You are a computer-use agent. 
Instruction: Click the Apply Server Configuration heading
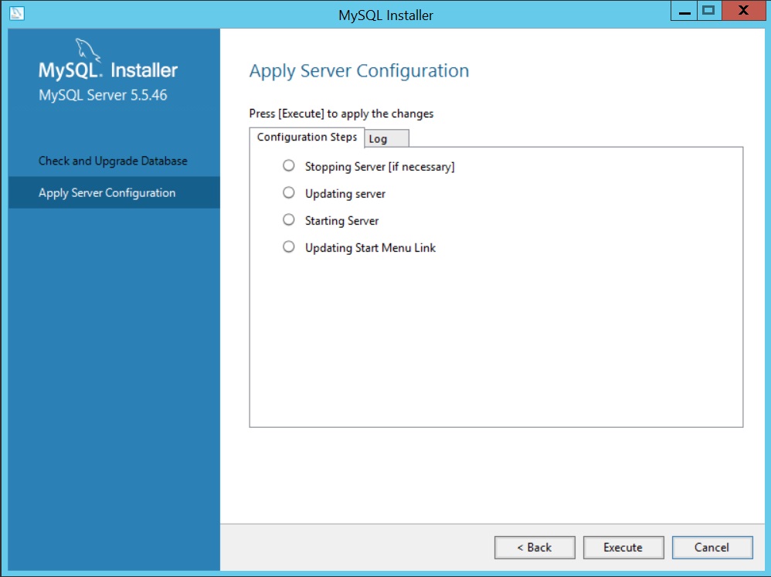tap(358, 70)
